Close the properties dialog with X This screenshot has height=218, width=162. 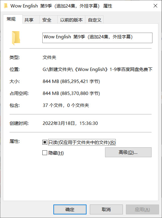coord(155,6)
